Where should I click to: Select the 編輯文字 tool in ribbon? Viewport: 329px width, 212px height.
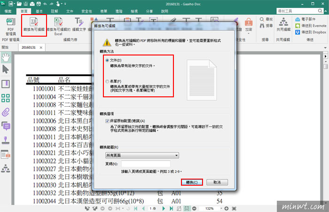(79, 25)
